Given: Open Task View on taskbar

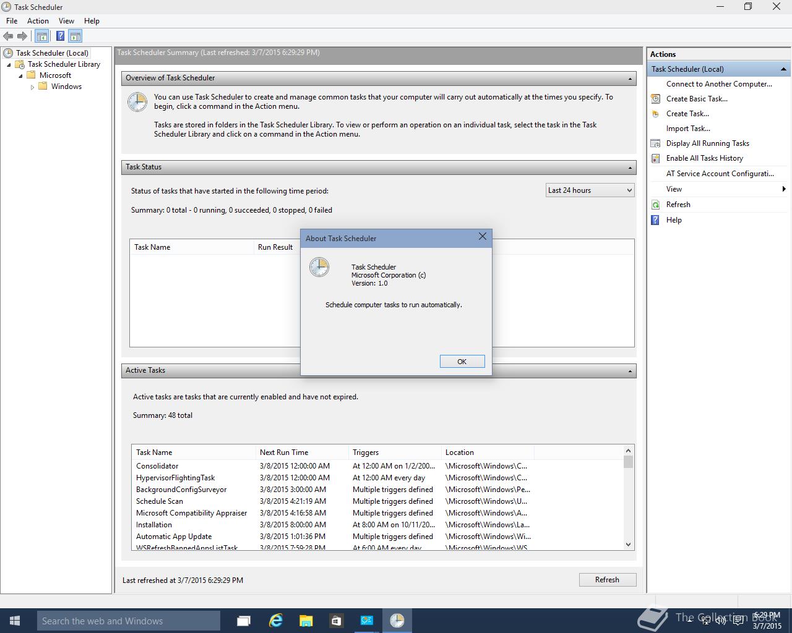Looking at the screenshot, I should click(x=244, y=621).
